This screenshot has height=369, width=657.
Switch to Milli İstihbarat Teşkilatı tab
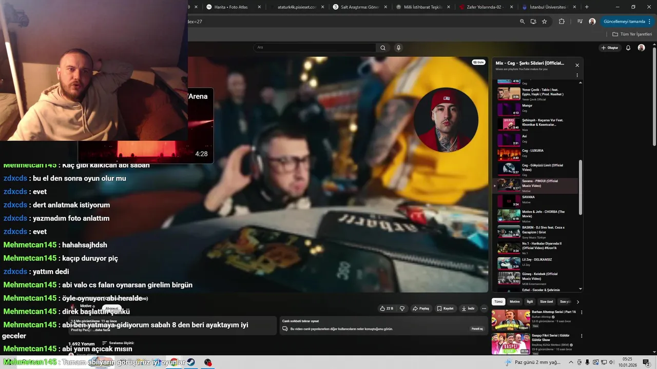coord(423,7)
